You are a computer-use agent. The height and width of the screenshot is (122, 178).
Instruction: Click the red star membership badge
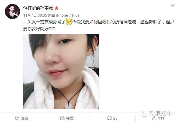(56, 8)
